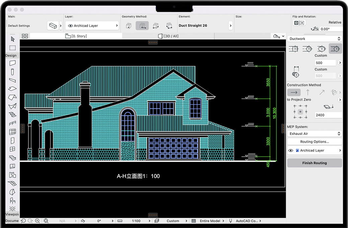Choose the Column tool in toolbox
The height and width of the screenshot is (228, 348).
[12, 72]
